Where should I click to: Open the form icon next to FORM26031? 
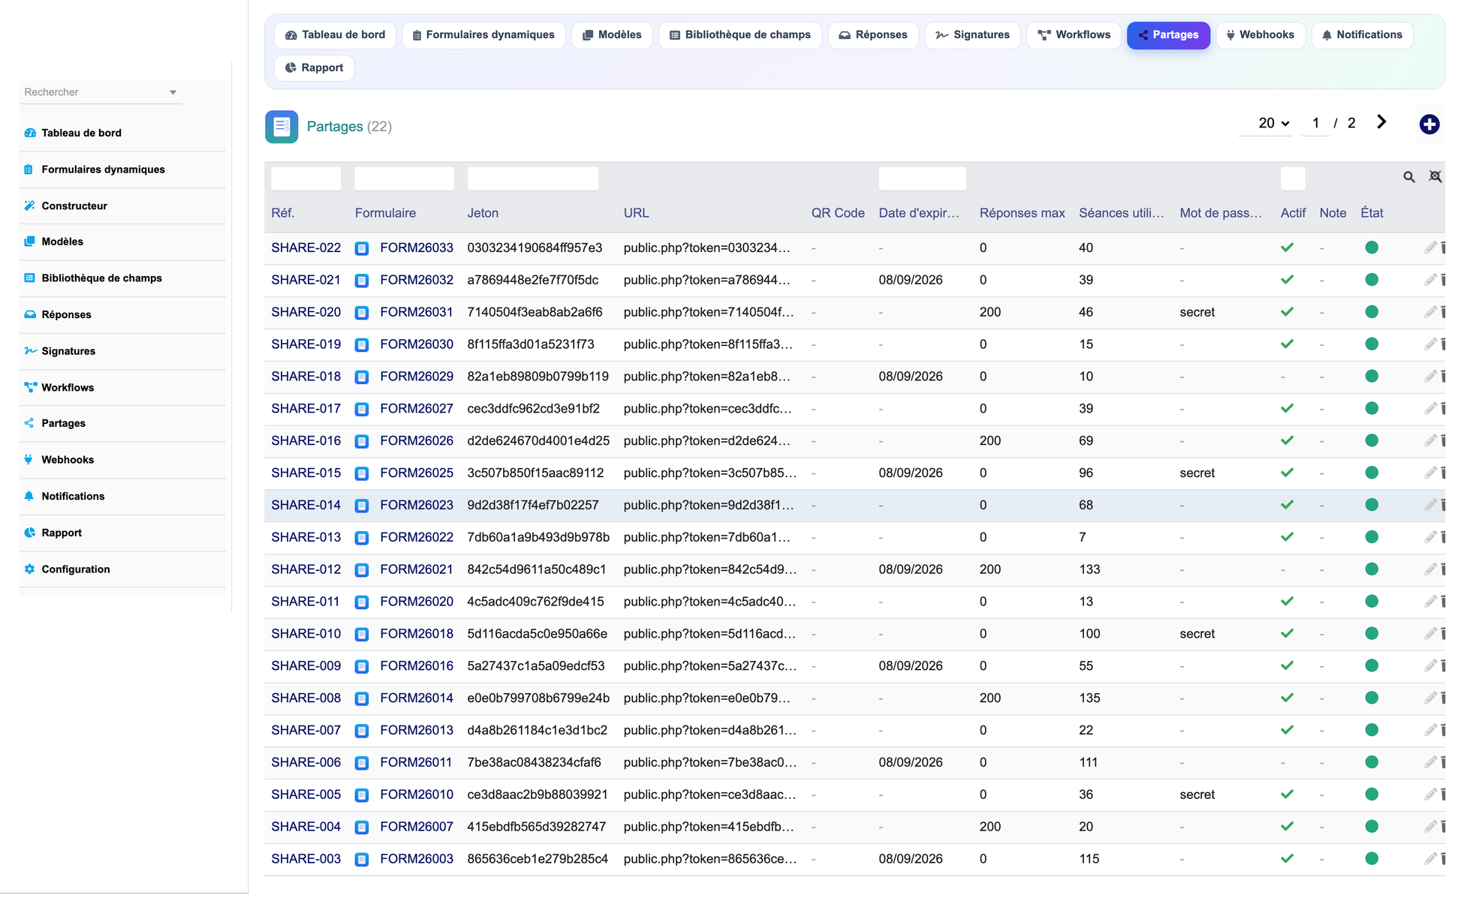[362, 312]
